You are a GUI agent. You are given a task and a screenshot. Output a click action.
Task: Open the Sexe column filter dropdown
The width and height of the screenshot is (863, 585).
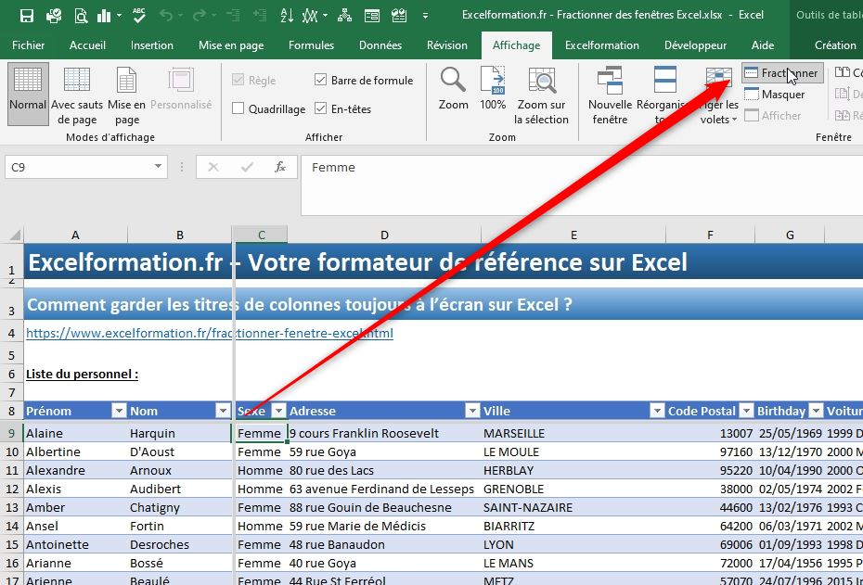coord(279,411)
